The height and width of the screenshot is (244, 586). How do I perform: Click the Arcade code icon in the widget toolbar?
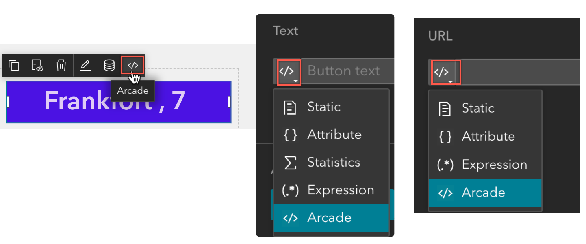click(x=133, y=65)
